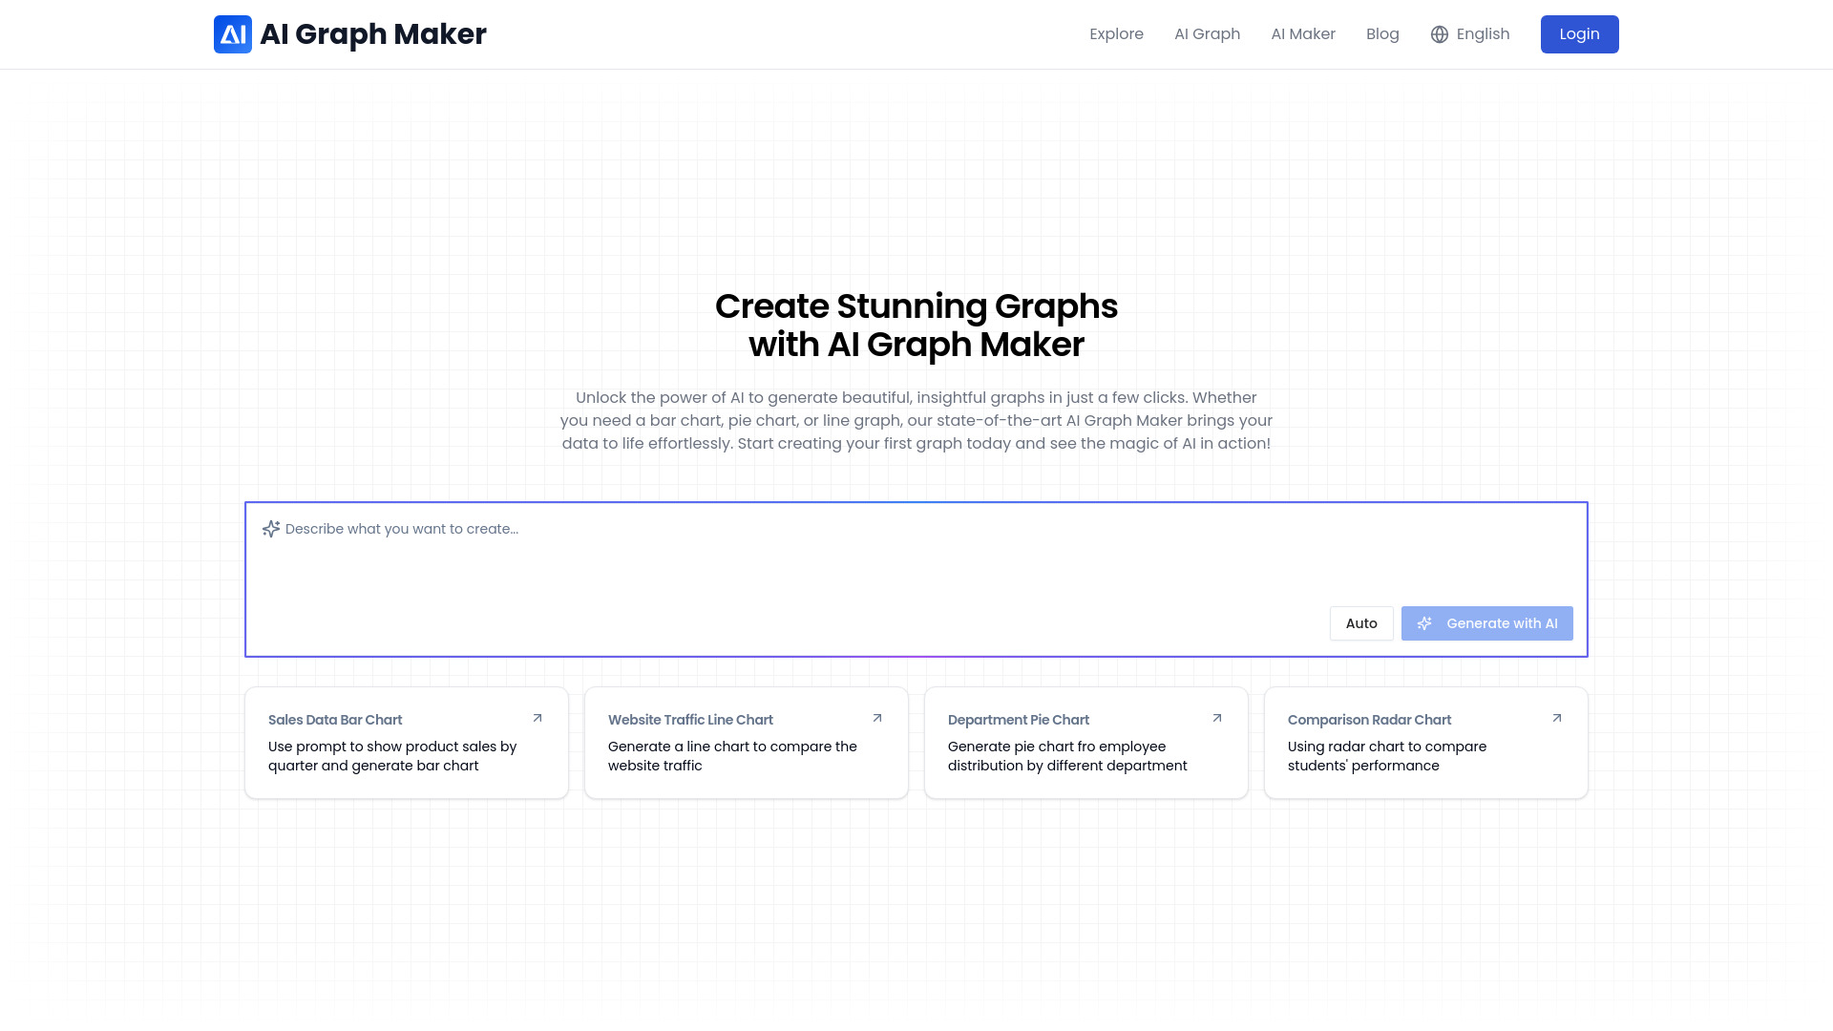
Task: Select the Department Pie Chart example card
Action: tap(1086, 742)
